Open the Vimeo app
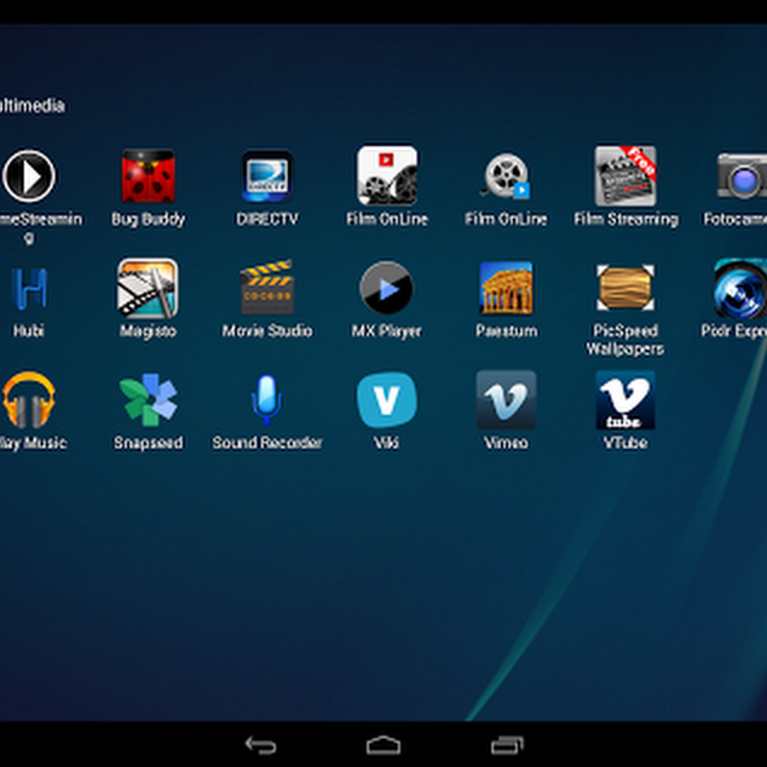 pyautogui.click(x=506, y=400)
